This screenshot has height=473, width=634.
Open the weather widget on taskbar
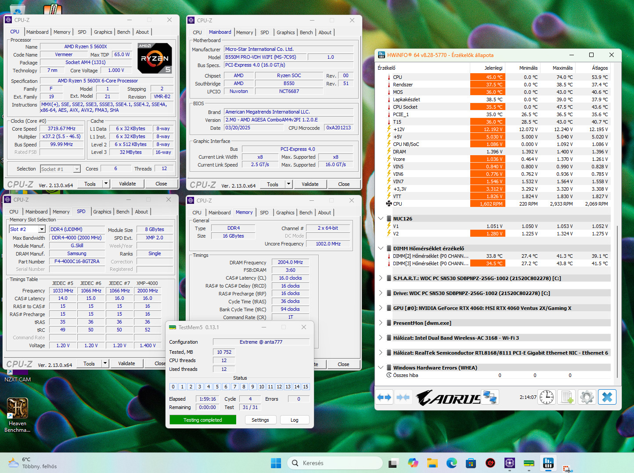tap(32, 463)
